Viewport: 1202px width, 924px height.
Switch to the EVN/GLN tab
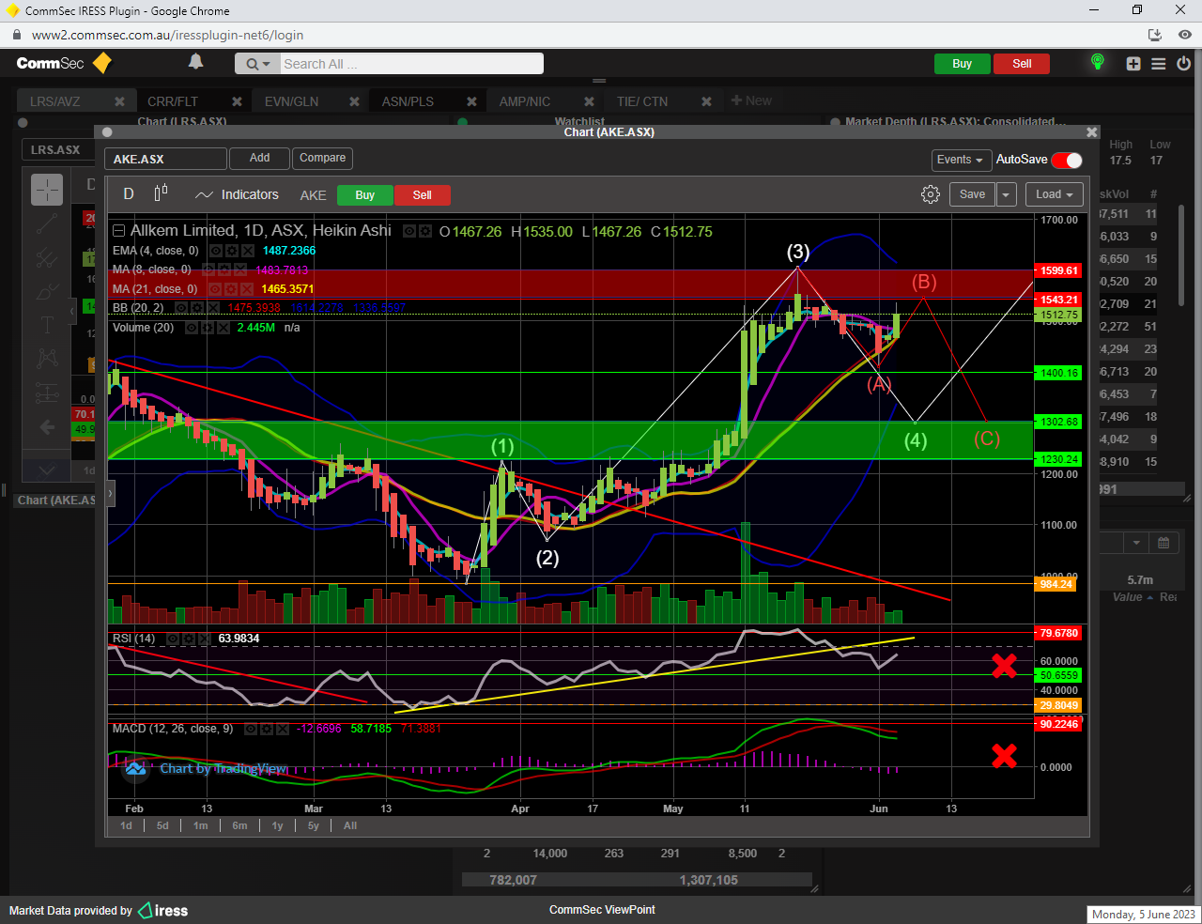coord(291,101)
